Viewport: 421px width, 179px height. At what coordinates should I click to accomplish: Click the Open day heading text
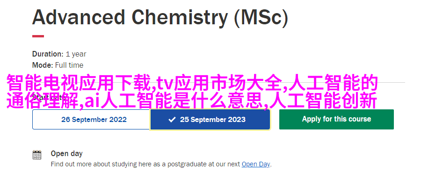click(x=66, y=153)
